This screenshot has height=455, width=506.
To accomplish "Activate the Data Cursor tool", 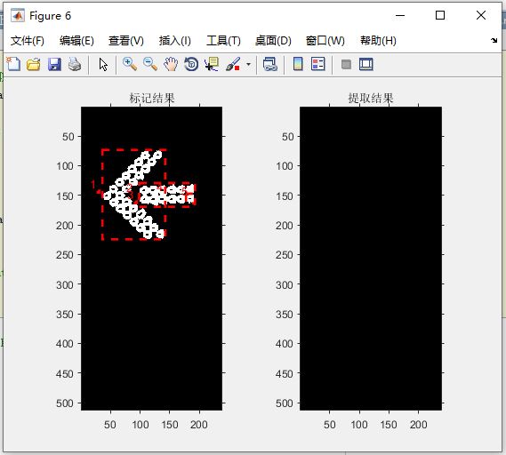I will tap(212, 64).
